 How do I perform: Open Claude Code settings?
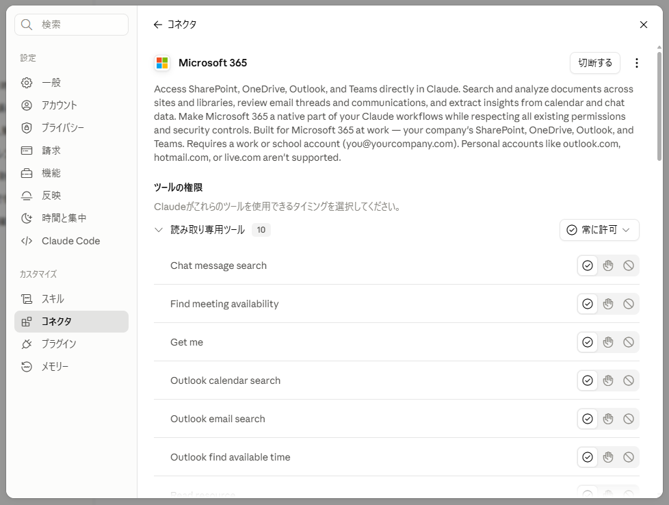pos(71,241)
